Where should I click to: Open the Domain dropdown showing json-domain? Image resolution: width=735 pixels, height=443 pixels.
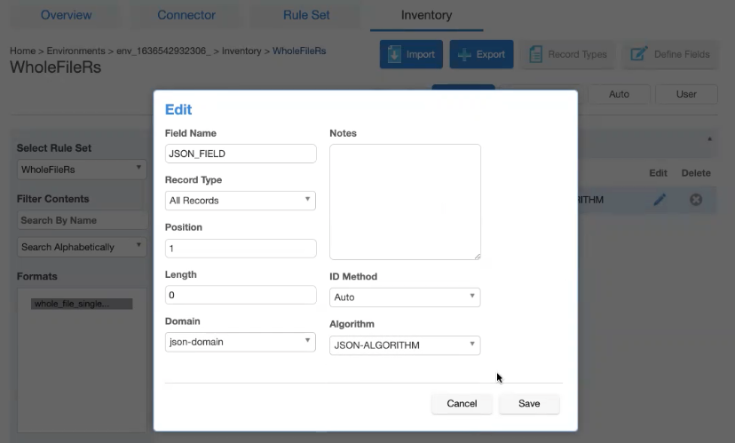[240, 341]
